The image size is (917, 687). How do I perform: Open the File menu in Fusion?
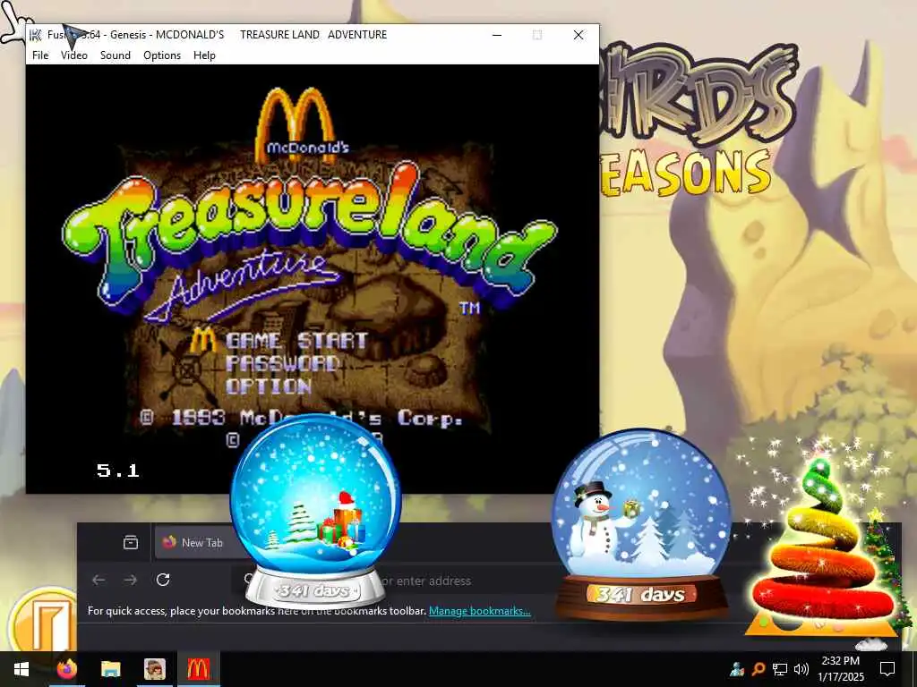point(40,55)
